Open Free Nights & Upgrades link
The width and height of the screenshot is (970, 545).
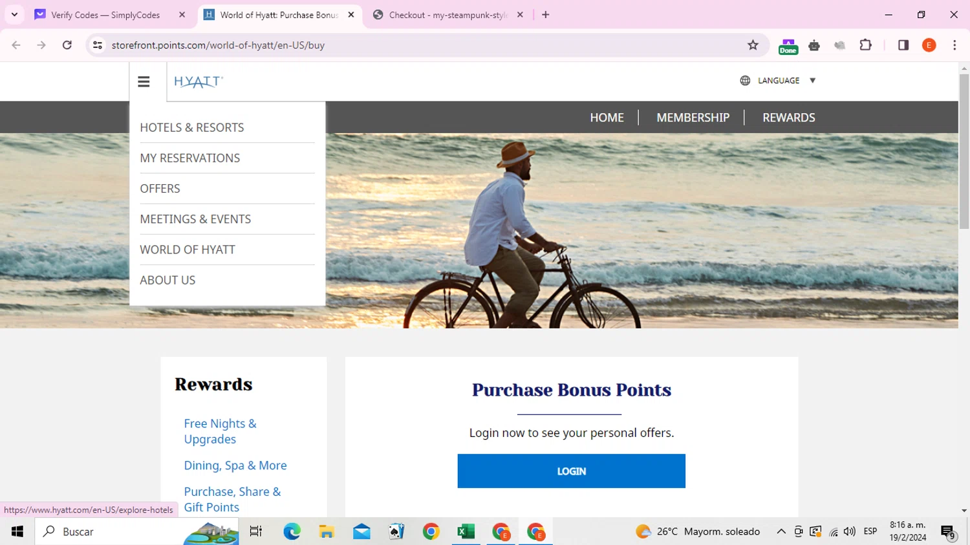(x=220, y=431)
